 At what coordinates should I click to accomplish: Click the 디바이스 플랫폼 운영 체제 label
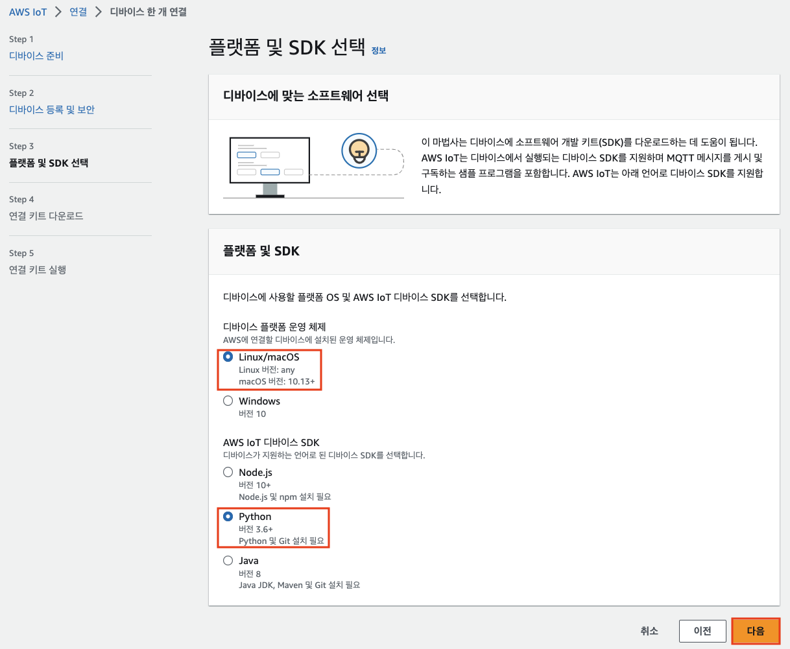(274, 327)
